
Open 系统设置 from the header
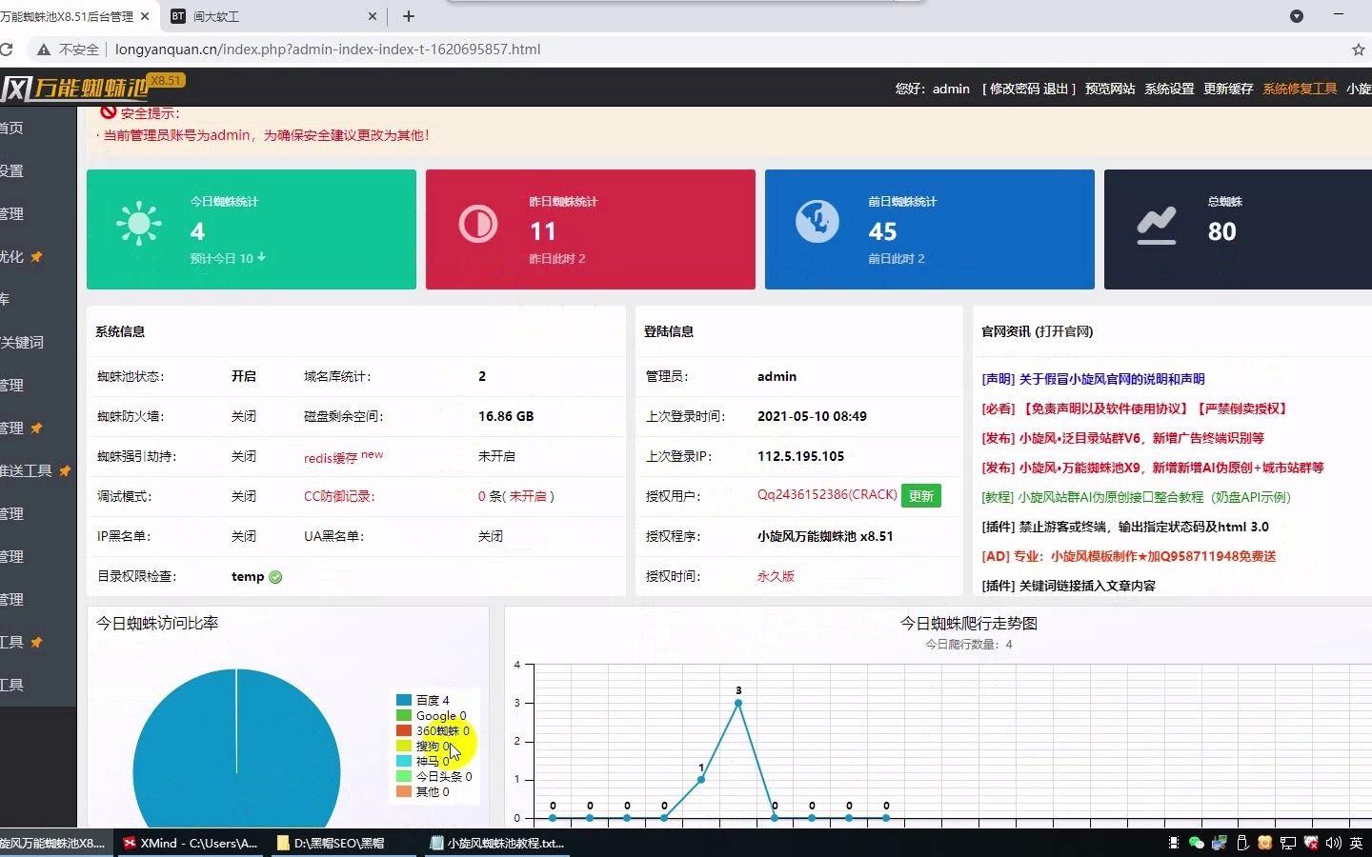pos(1169,89)
